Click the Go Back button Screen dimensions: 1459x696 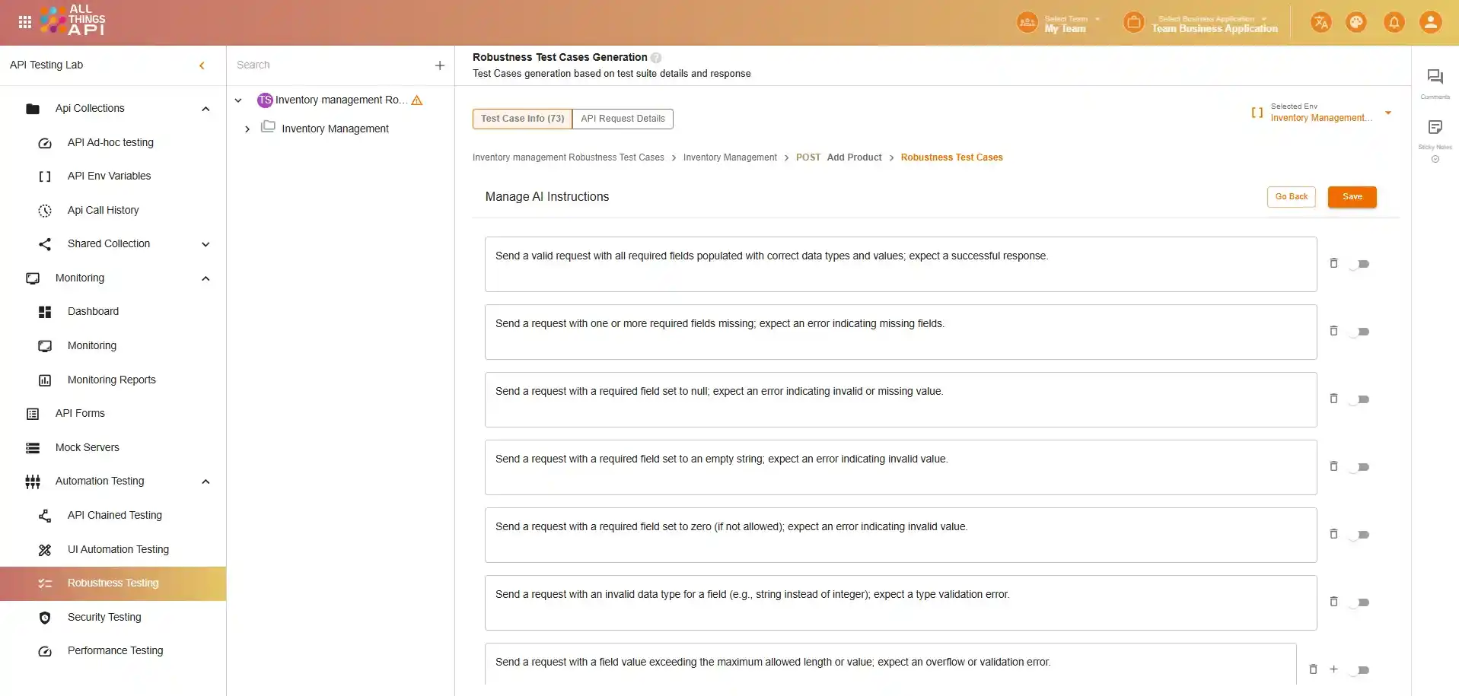[1291, 197]
